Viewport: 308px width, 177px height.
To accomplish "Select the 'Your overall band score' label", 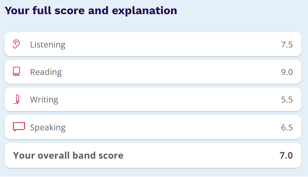I will 68,155.
